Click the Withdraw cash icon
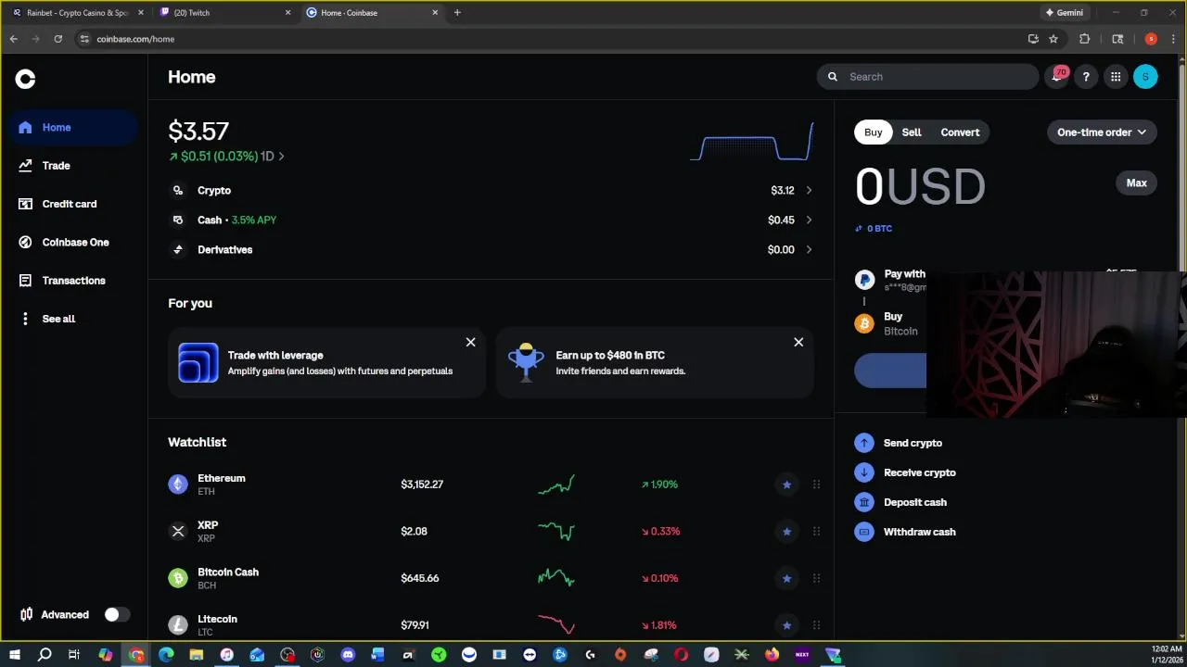The height and width of the screenshot is (667, 1187). point(864,532)
